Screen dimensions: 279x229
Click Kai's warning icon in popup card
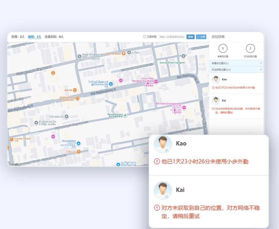pyautogui.click(x=157, y=208)
